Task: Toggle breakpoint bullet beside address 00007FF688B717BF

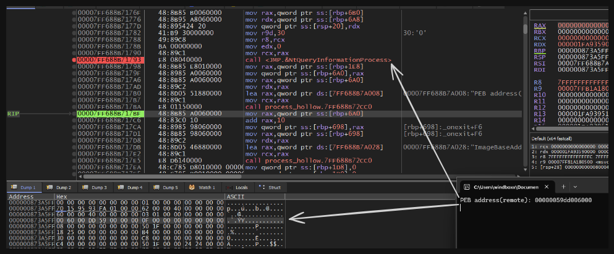Action: (x=74, y=114)
